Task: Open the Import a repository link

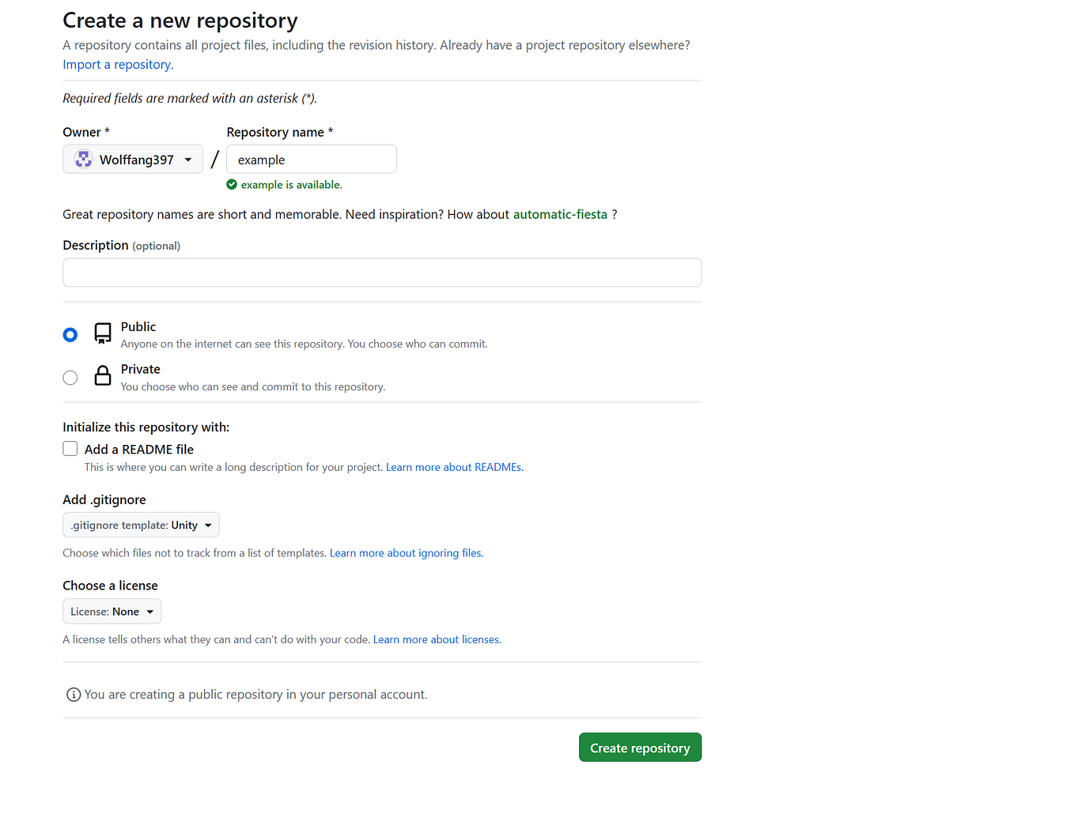Action: (x=118, y=65)
